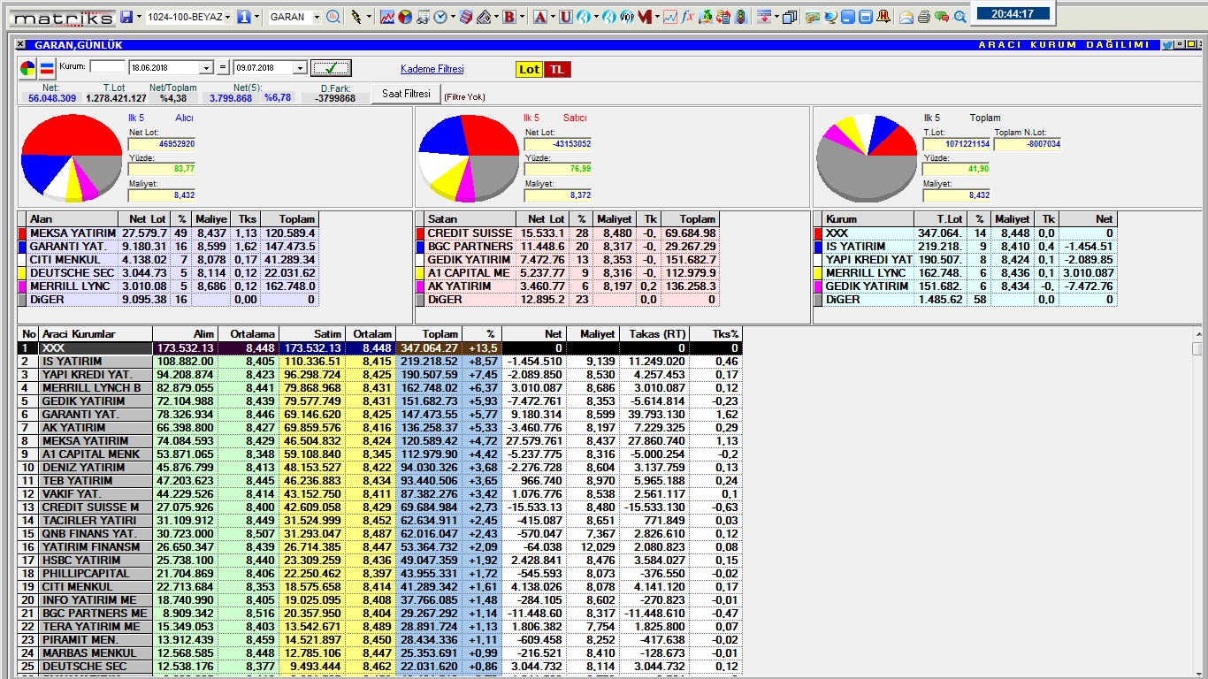1208x679 pixels.
Task: Open the Kademe Filtresi link
Action: [432, 69]
